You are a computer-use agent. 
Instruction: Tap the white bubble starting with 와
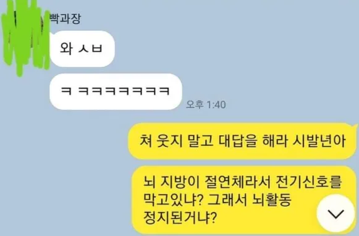[82, 49]
